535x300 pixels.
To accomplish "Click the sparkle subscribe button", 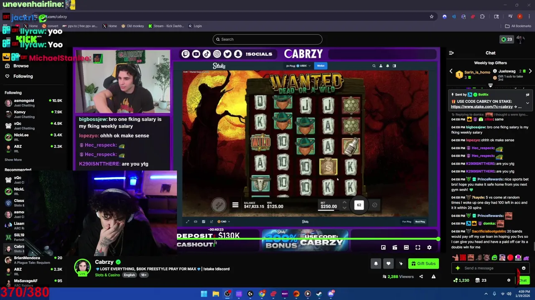I will [401, 263].
